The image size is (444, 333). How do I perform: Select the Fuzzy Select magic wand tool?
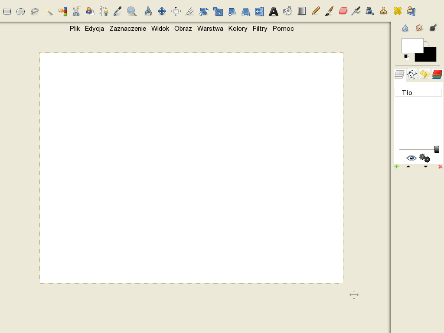point(49,11)
